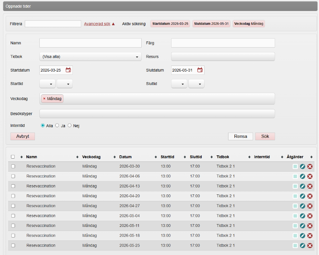Viewport: 319px width, 255px height.
Task: Open the Slutdatum calendar picker
Action: (x=200, y=70)
